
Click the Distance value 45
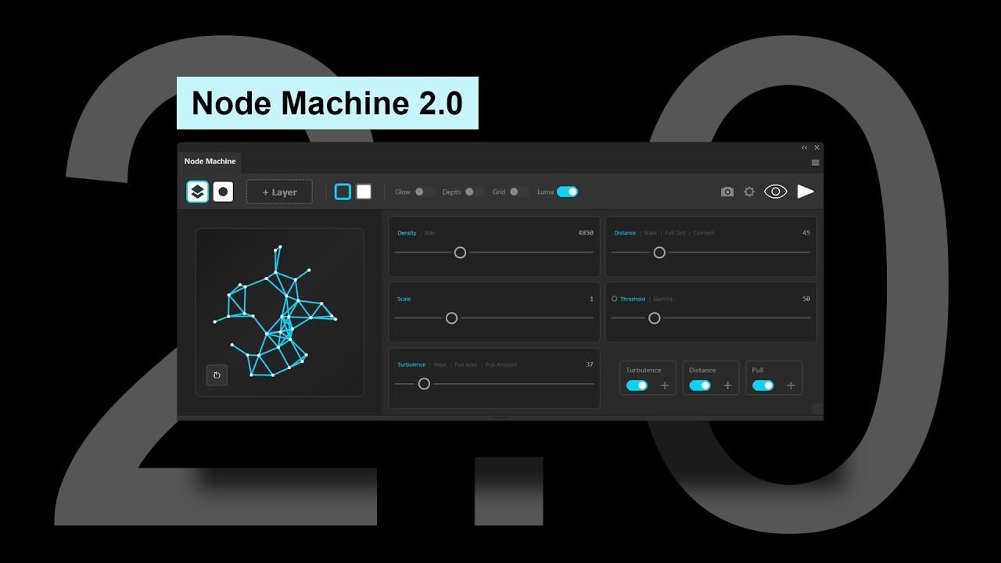click(x=806, y=233)
